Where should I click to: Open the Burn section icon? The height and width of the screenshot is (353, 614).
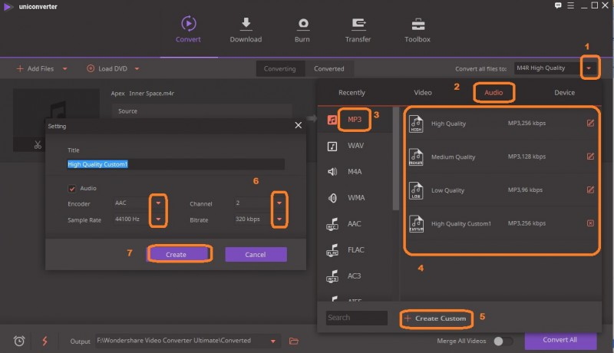pyautogui.click(x=302, y=24)
